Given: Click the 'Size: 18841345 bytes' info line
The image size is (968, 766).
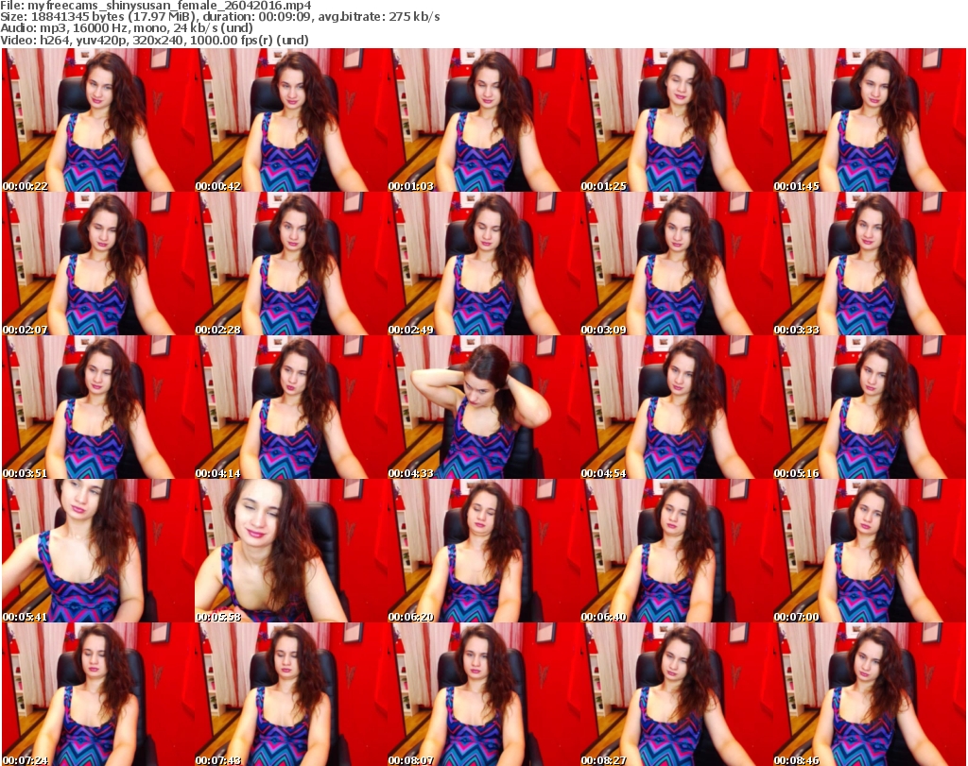Looking at the screenshot, I should click(219, 17).
